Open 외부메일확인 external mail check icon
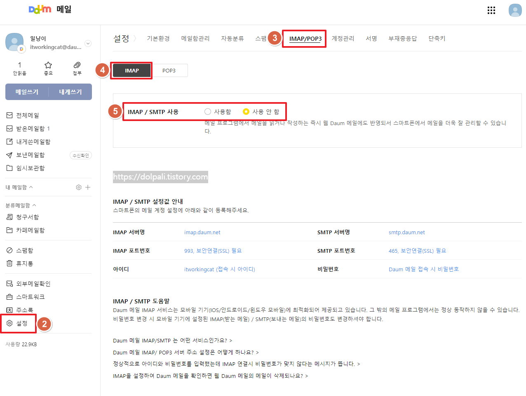The width and height of the screenshot is (526, 396). (10, 283)
